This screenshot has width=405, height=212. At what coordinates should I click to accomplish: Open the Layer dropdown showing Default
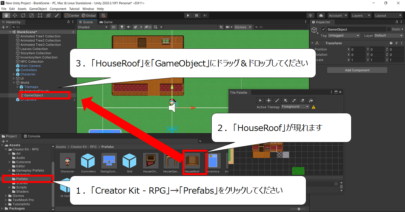pos(389,36)
